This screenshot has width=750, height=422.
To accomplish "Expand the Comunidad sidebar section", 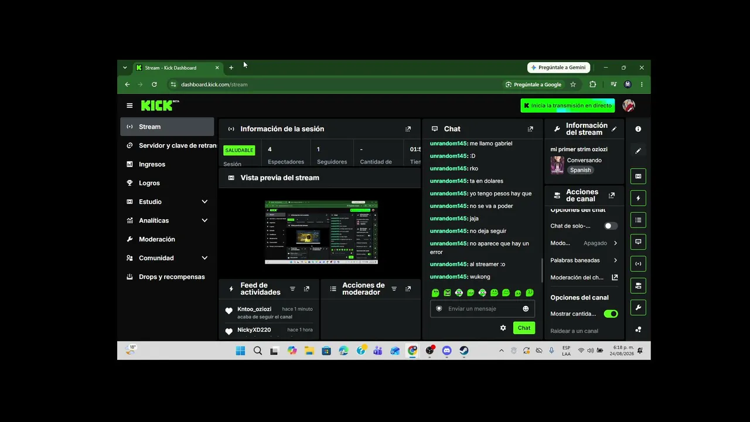I will tap(204, 258).
